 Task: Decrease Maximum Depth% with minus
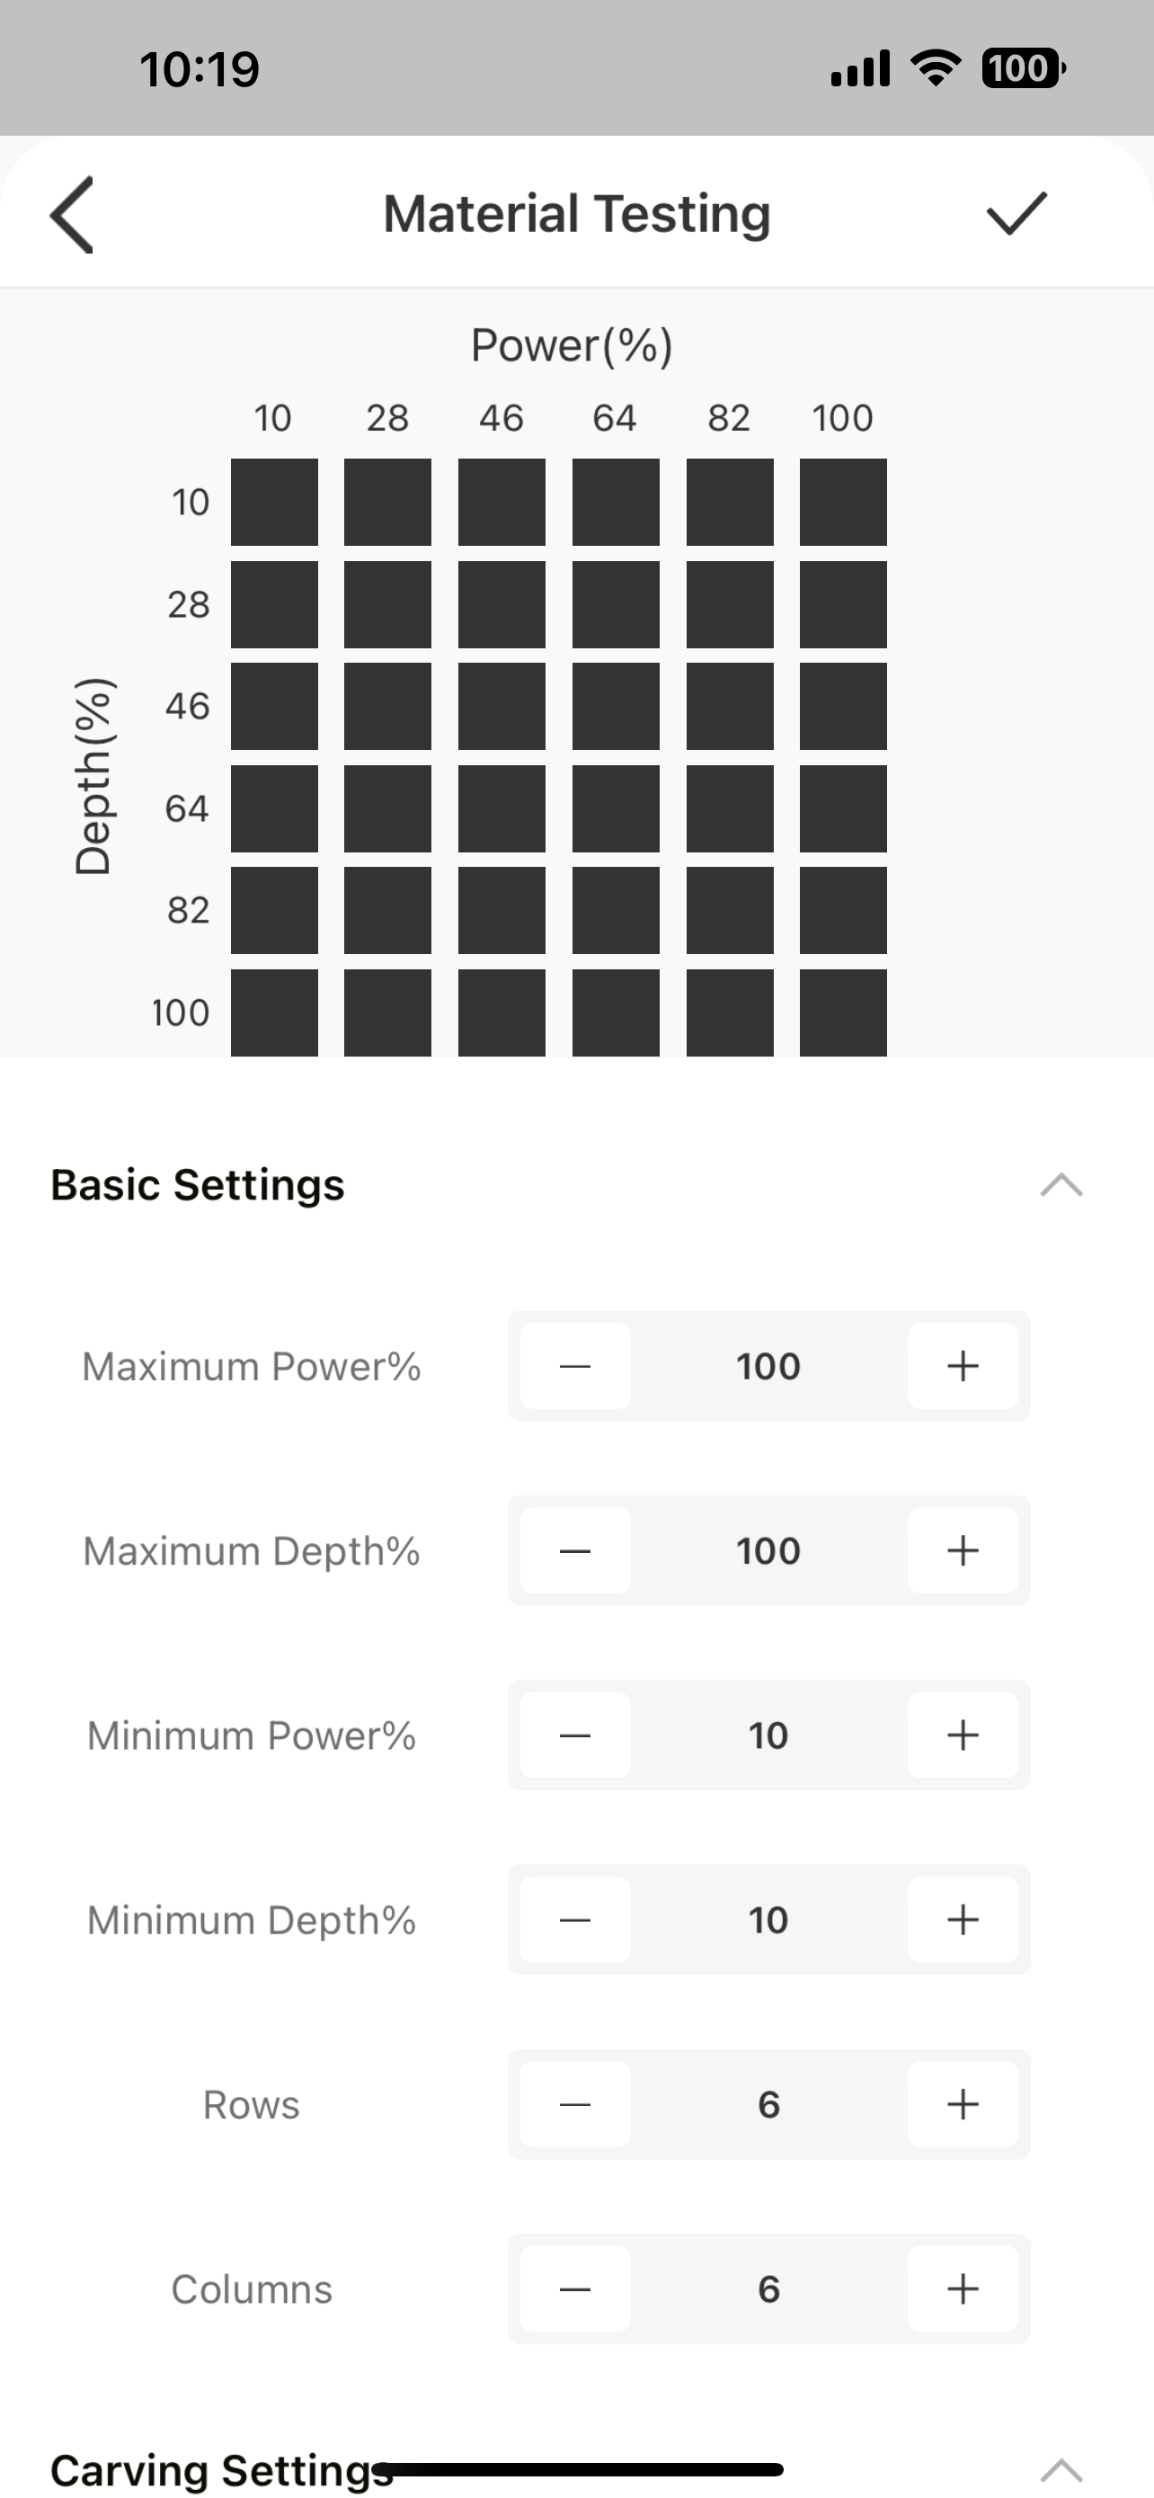pyautogui.click(x=575, y=1550)
